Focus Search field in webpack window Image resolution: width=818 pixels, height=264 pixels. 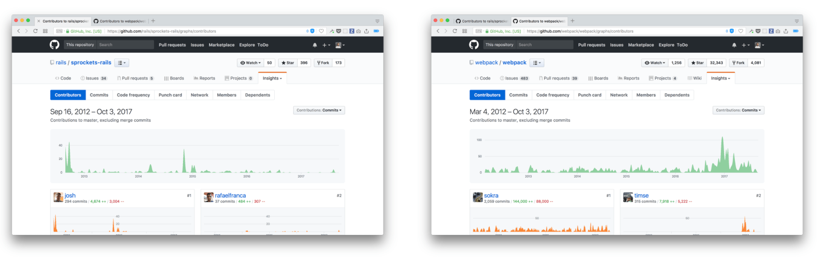545,45
